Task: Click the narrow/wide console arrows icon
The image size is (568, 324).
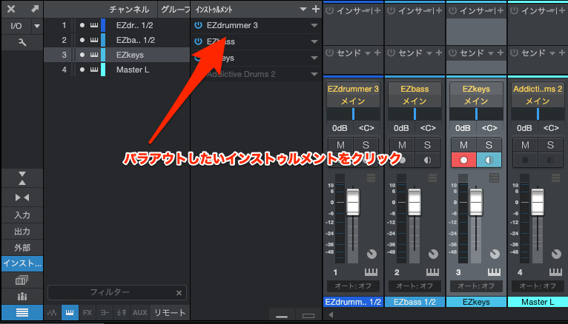Action: (x=21, y=198)
